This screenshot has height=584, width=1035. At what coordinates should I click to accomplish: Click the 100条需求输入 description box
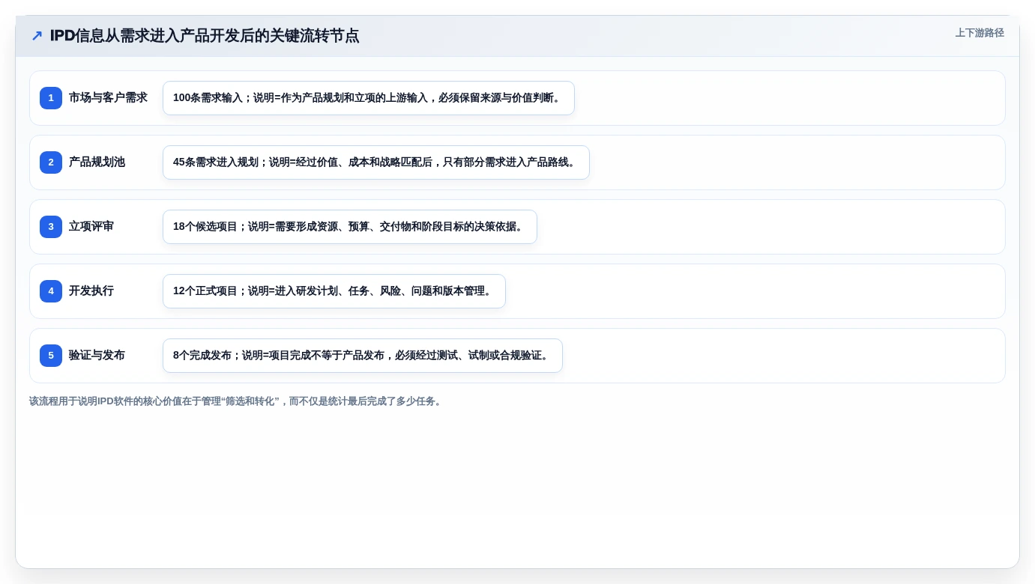[369, 98]
